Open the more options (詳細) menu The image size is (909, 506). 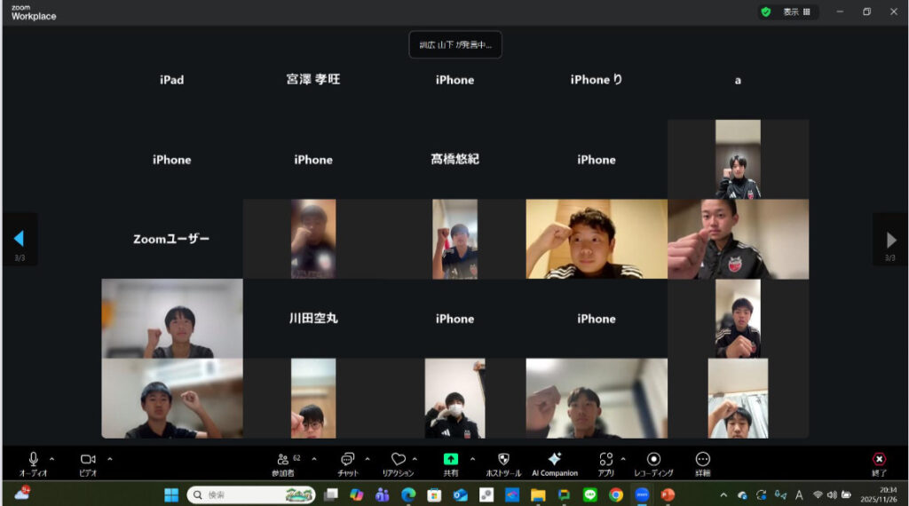[702, 460]
